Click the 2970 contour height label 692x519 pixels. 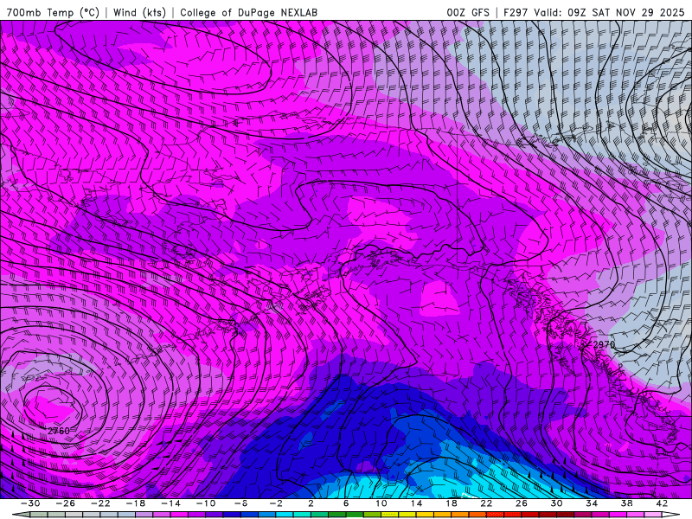[604, 344]
